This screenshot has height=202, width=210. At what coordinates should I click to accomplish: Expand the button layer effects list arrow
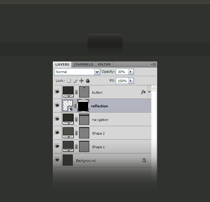click(x=149, y=92)
